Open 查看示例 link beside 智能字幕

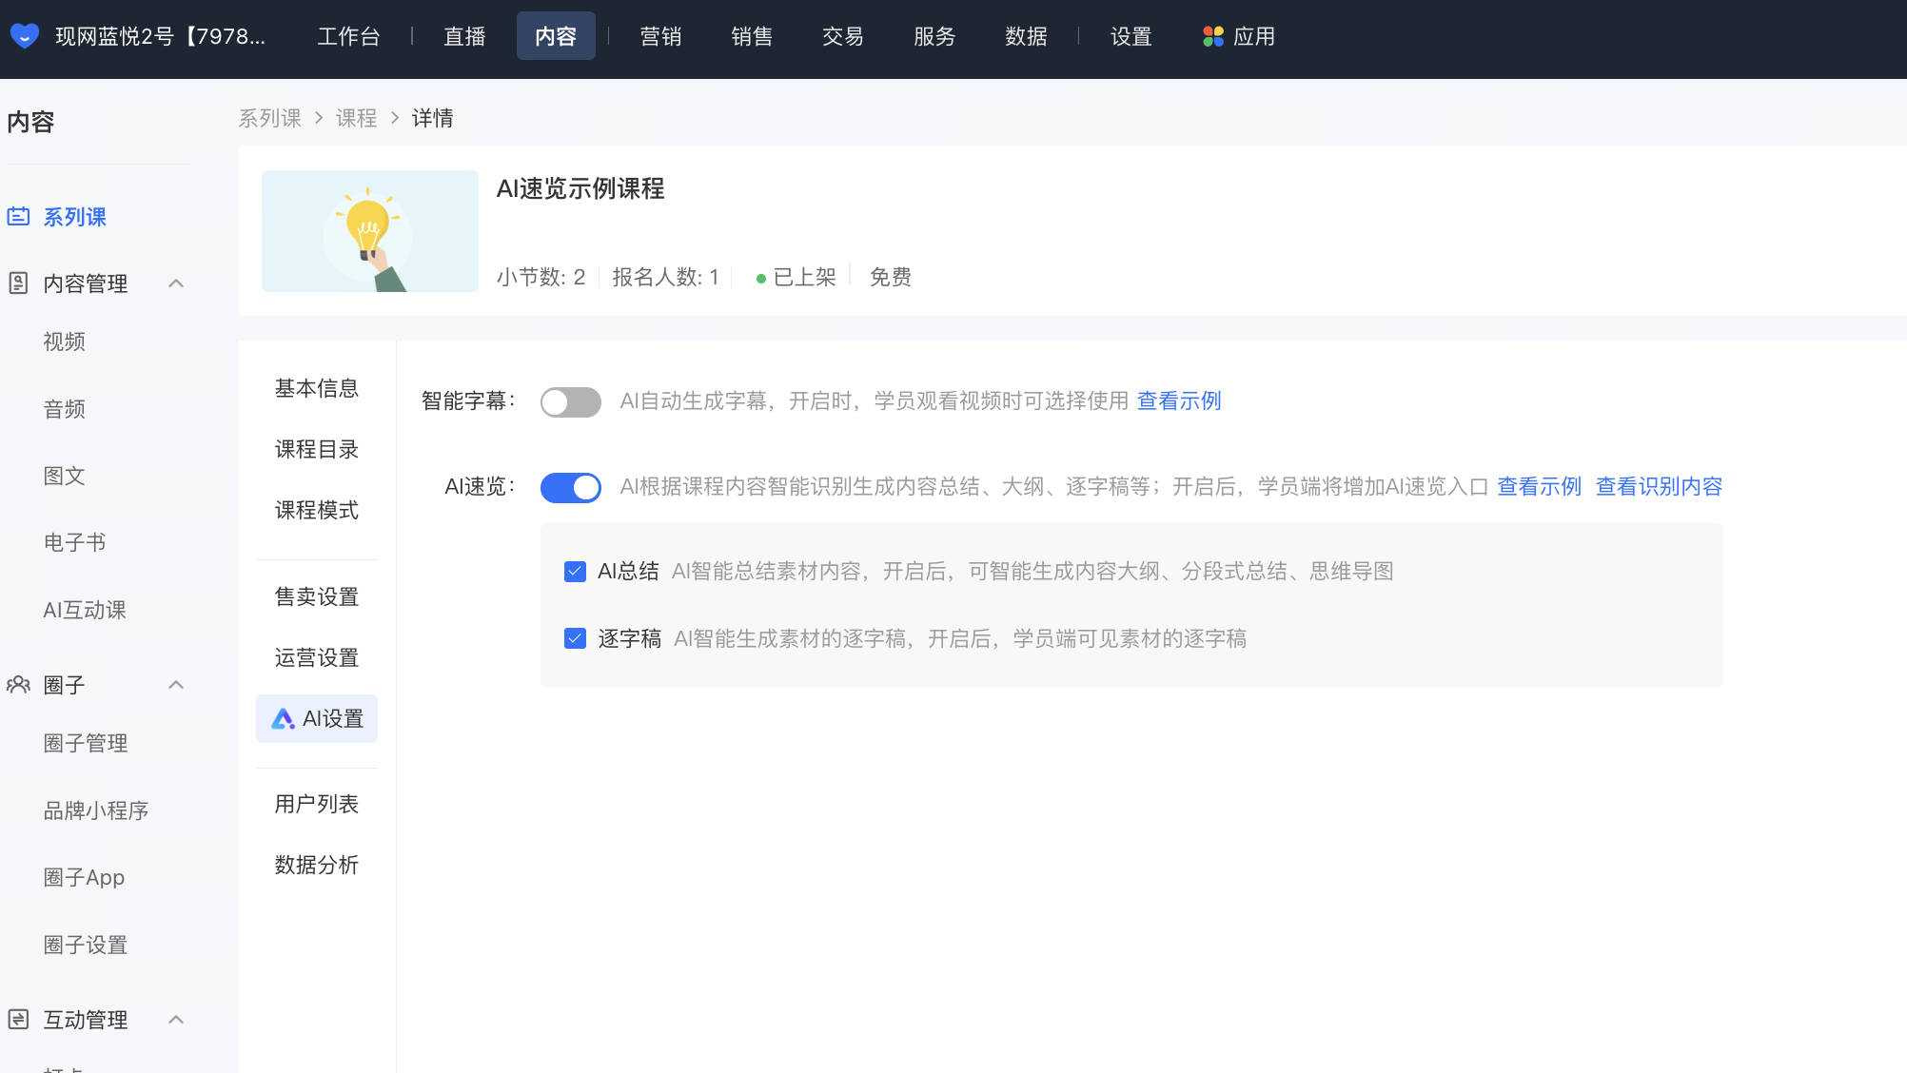(x=1179, y=401)
